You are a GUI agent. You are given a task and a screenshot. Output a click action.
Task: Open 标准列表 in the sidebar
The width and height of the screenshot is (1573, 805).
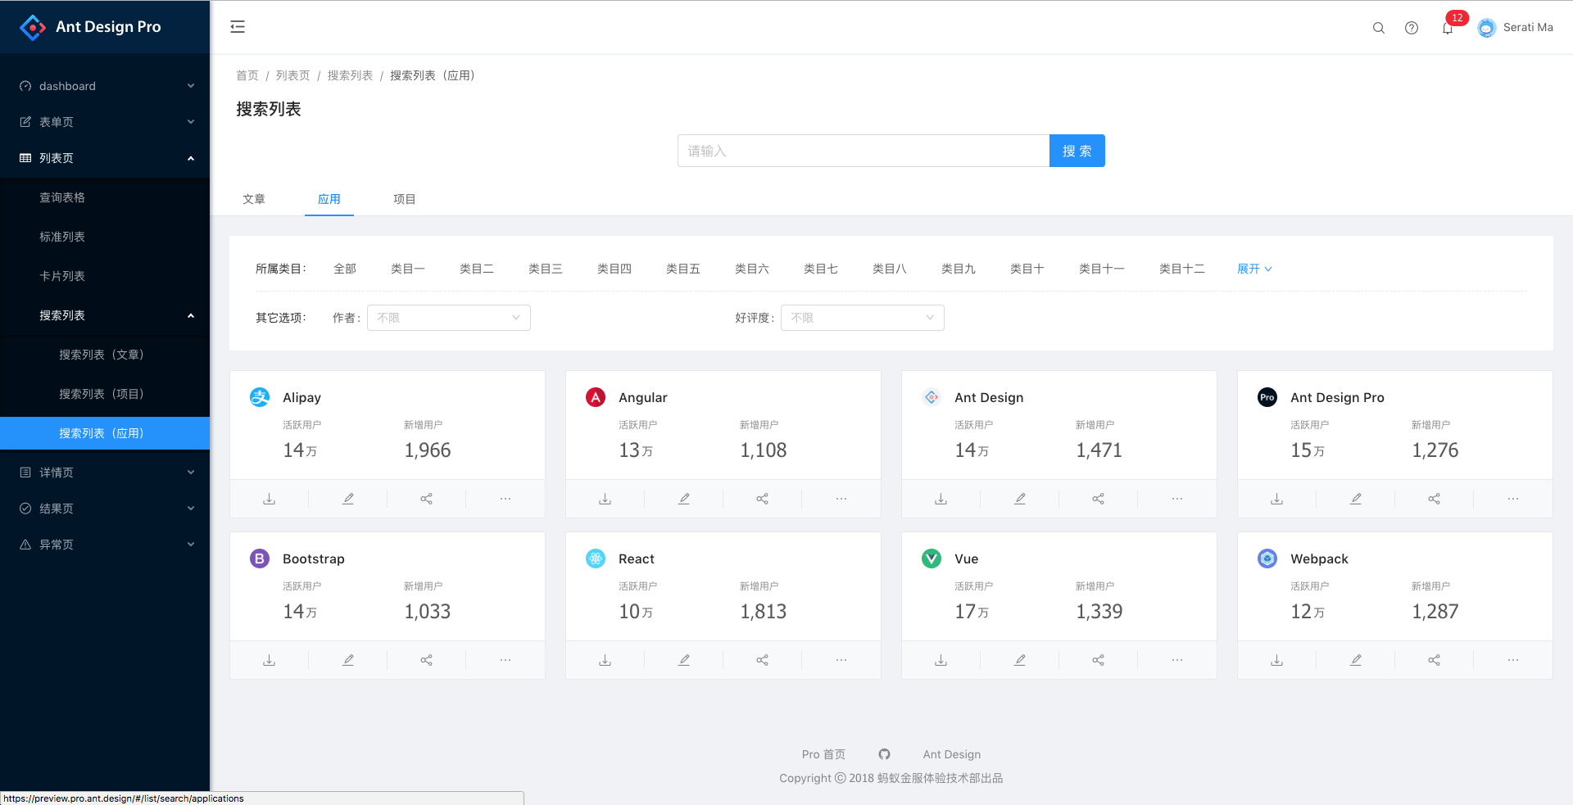pyautogui.click(x=105, y=237)
